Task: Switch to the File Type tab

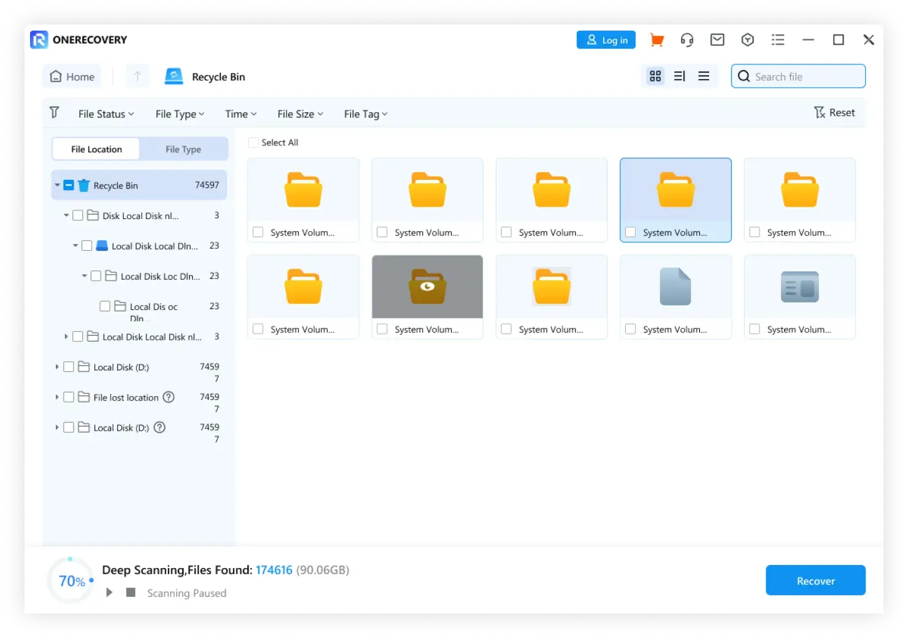Action: (183, 149)
